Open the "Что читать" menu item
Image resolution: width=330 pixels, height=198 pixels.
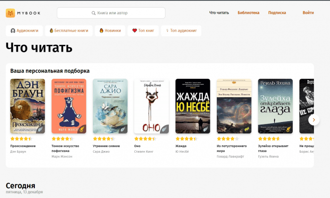pos(219,13)
